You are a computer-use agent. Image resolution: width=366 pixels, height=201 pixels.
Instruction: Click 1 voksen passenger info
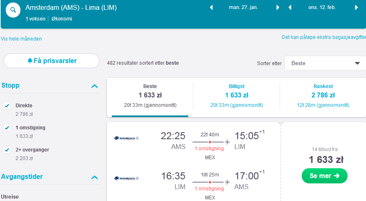[36, 19]
